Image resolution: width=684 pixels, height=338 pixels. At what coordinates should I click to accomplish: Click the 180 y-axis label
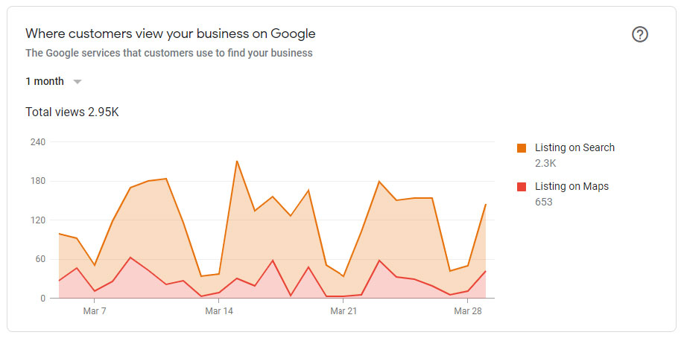point(37,181)
